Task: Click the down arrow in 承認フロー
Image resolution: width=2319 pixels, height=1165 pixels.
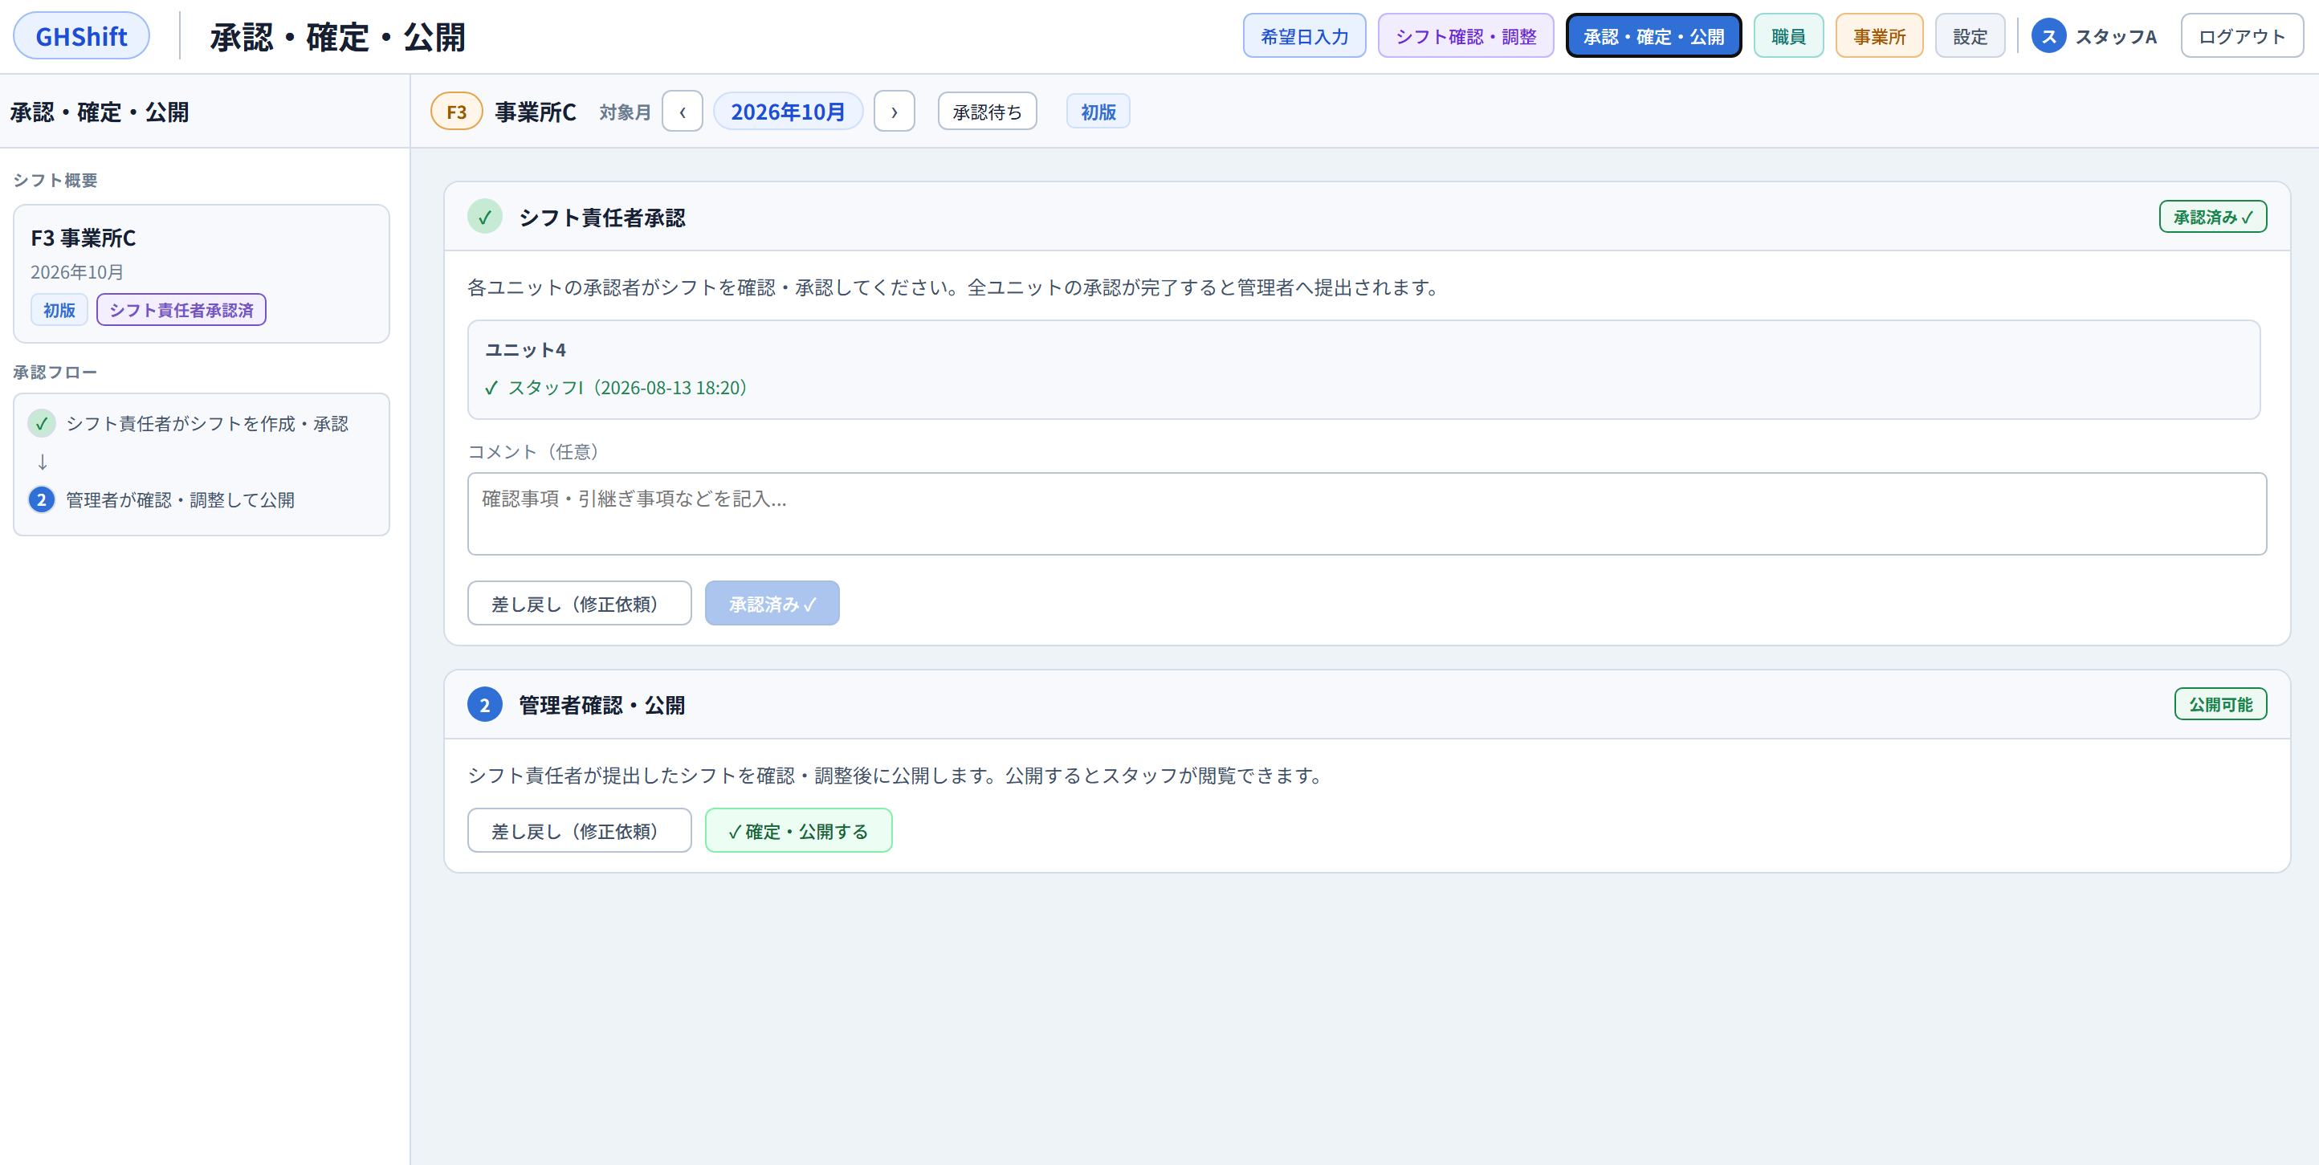Action: click(43, 462)
